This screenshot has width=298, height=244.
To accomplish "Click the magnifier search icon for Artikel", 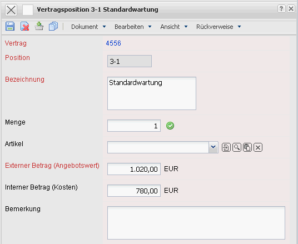I will pos(237,147).
